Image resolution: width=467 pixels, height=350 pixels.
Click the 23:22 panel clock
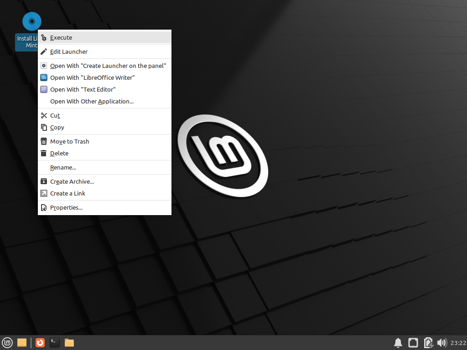[458, 343]
